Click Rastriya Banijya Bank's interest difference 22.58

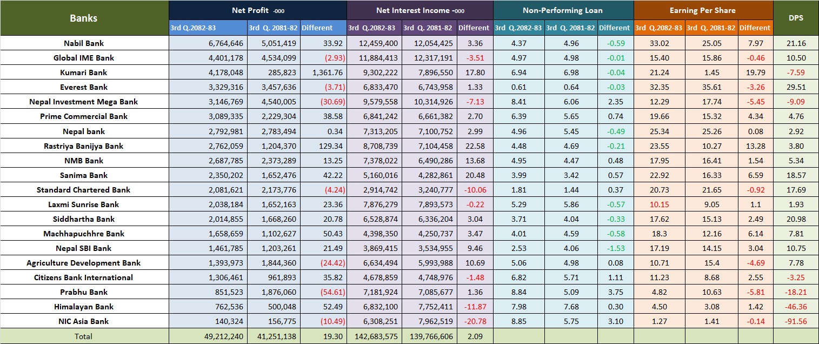(474, 146)
